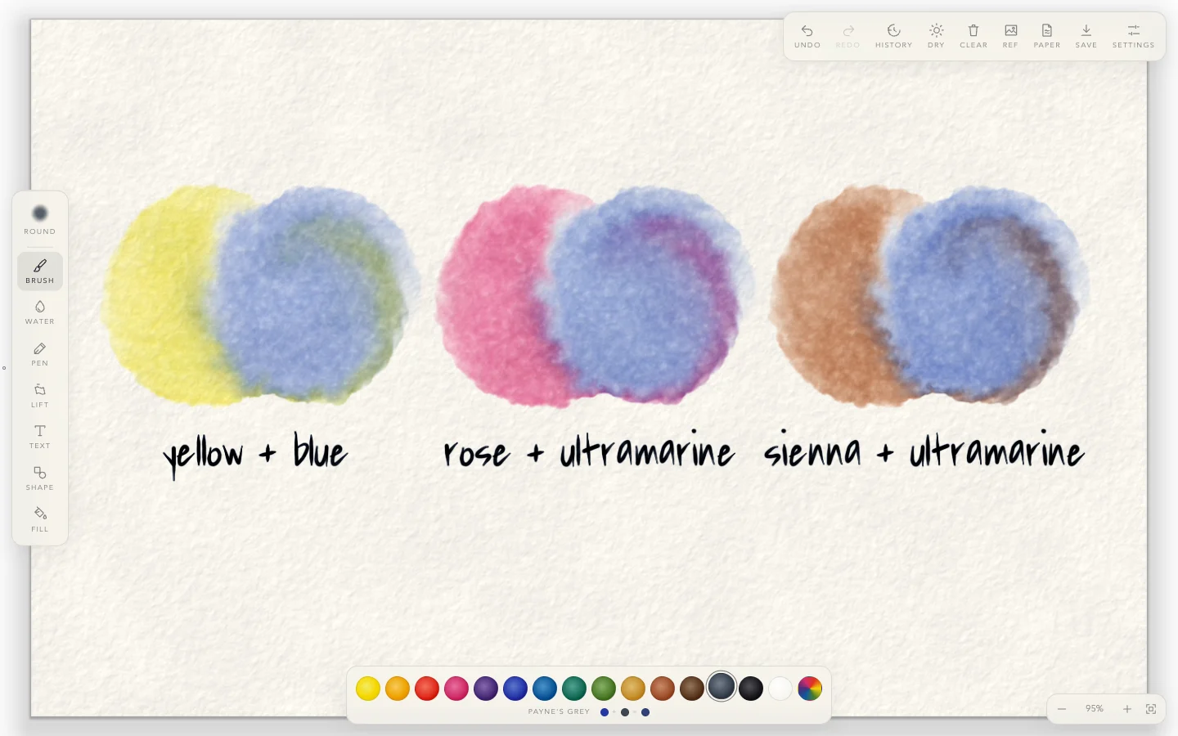The image size is (1178, 736).
Task: Pick the purple paint swatch
Action: pyautogui.click(x=486, y=689)
